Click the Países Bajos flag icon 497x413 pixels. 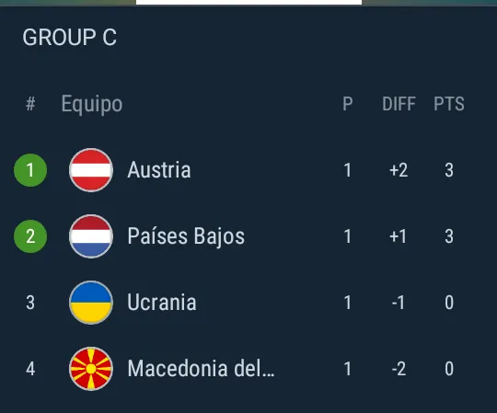click(x=91, y=236)
